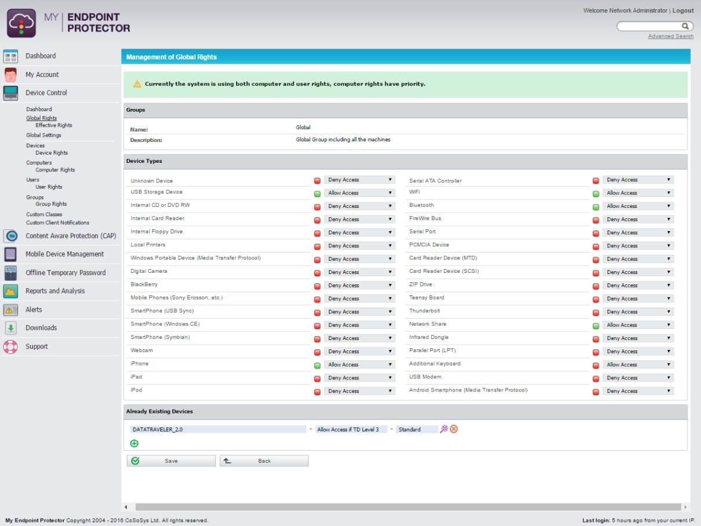Click the Allow Access if TD Level 3 field
701x526 pixels.
click(351, 429)
